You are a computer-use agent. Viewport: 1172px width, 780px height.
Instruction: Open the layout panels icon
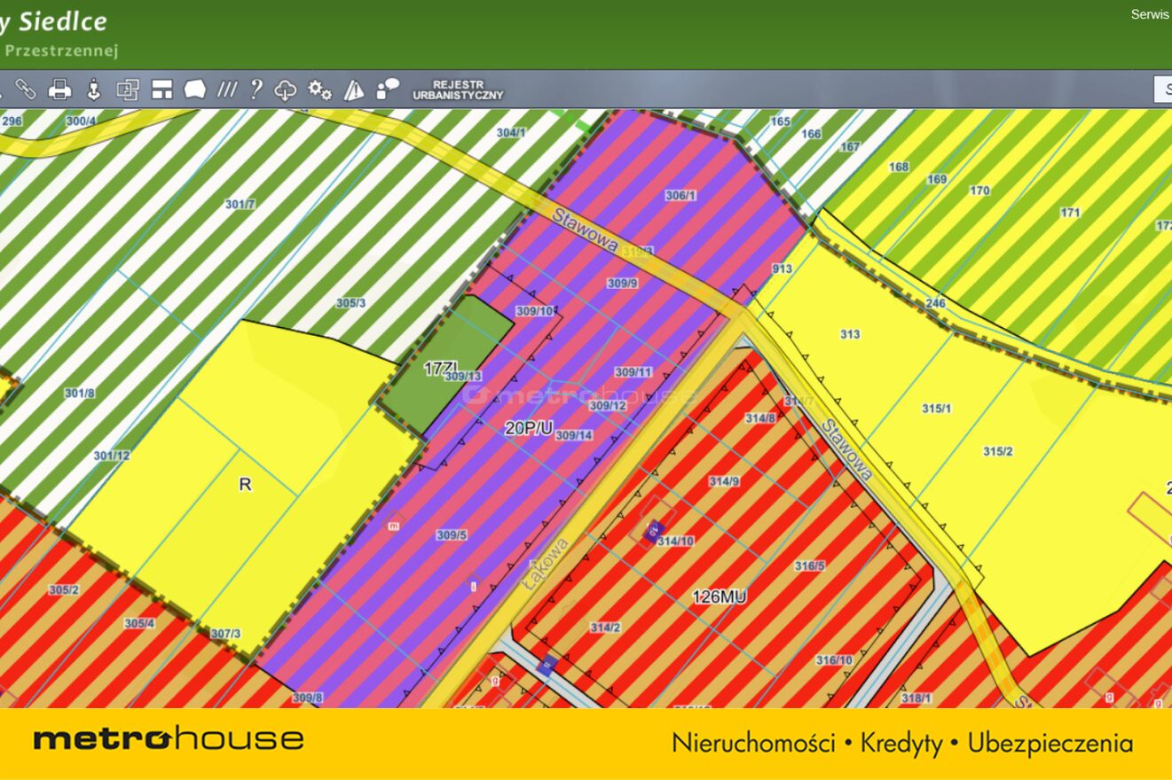[x=161, y=89]
